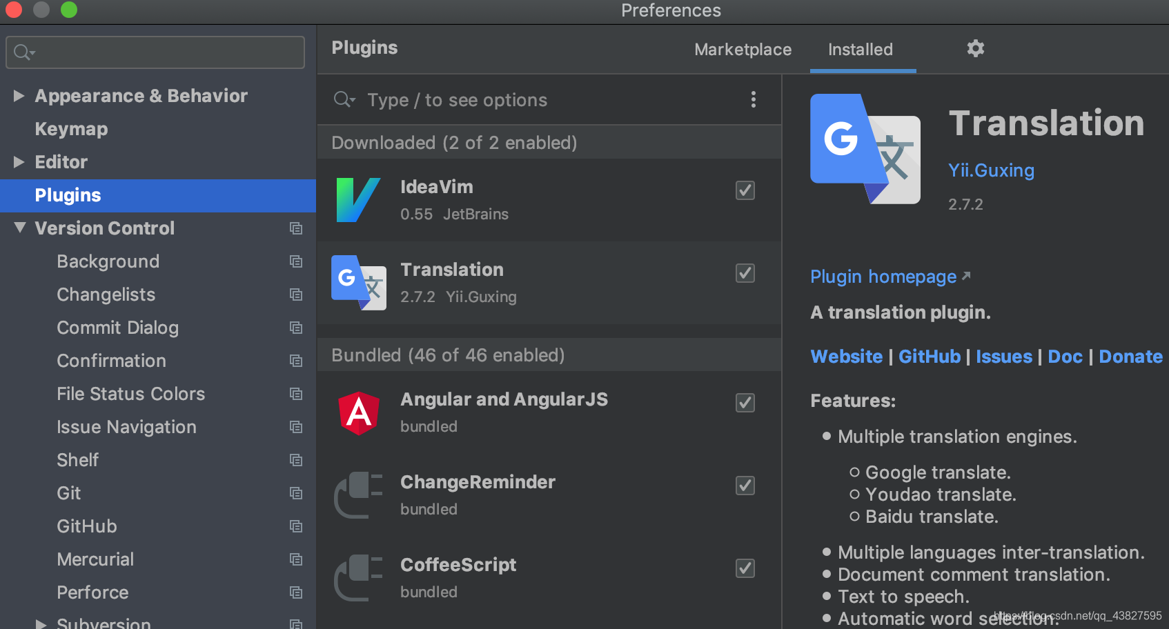1169x629 pixels.
Task: Click project-level icon beside Confirmation
Action: 296,361
